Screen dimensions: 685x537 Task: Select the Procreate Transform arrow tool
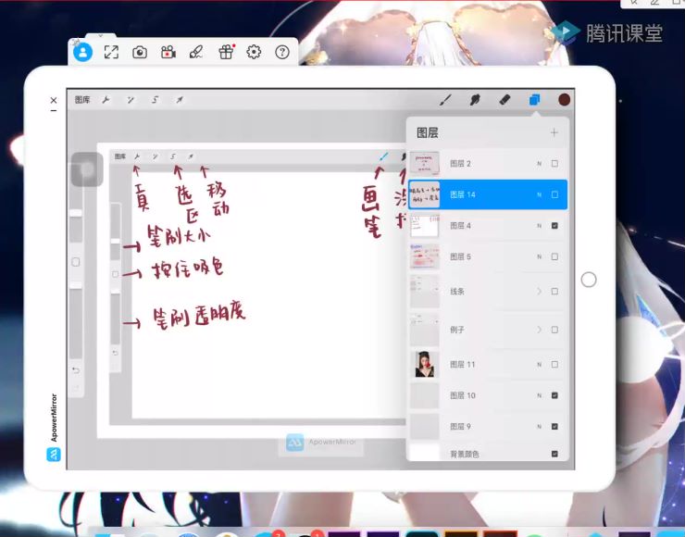point(180,100)
